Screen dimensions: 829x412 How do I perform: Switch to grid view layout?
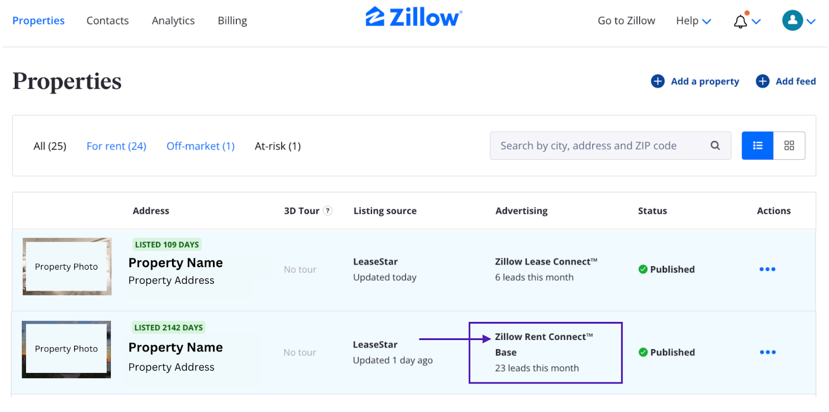(x=789, y=145)
